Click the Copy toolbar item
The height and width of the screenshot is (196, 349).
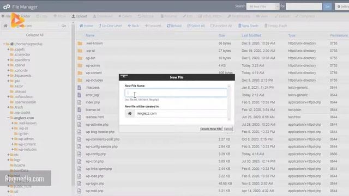point(42,16)
